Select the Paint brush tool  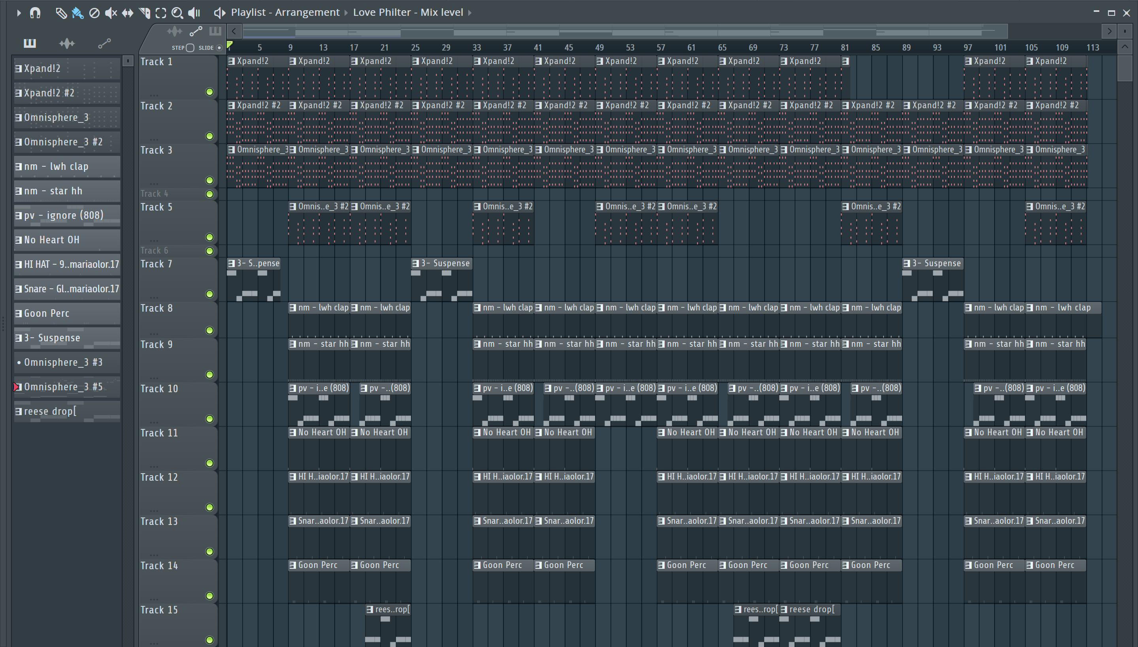(x=77, y=13)
